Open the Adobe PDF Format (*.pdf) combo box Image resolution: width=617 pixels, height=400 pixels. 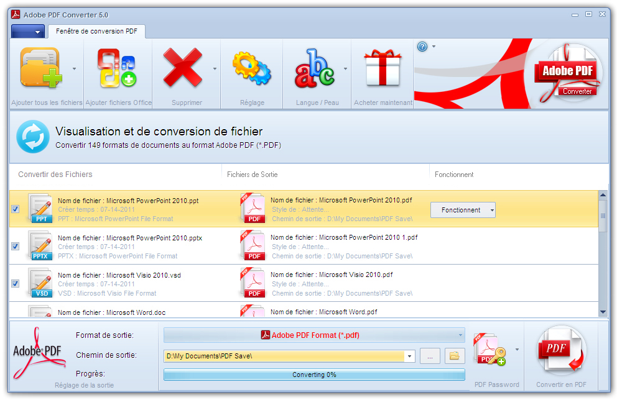click(x=314, y=335)
